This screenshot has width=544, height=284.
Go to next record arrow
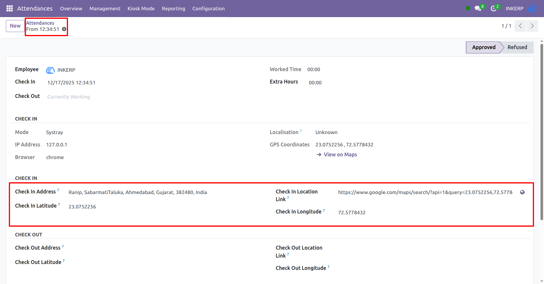pos(532,26)
